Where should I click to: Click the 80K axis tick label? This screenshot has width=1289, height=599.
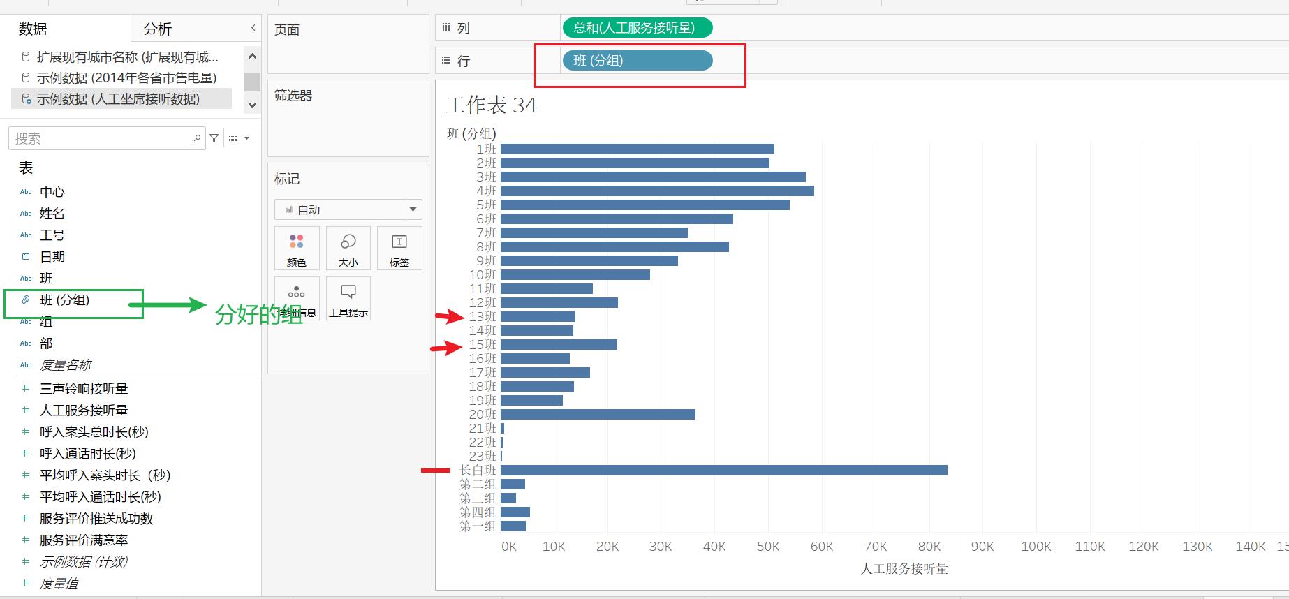point(929,547)
